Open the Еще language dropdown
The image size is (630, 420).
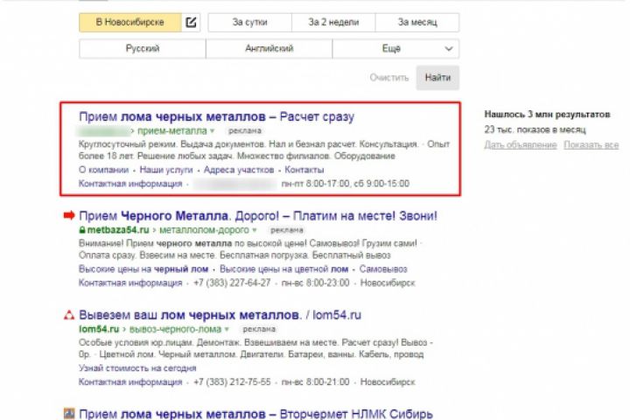coord(395,49)
